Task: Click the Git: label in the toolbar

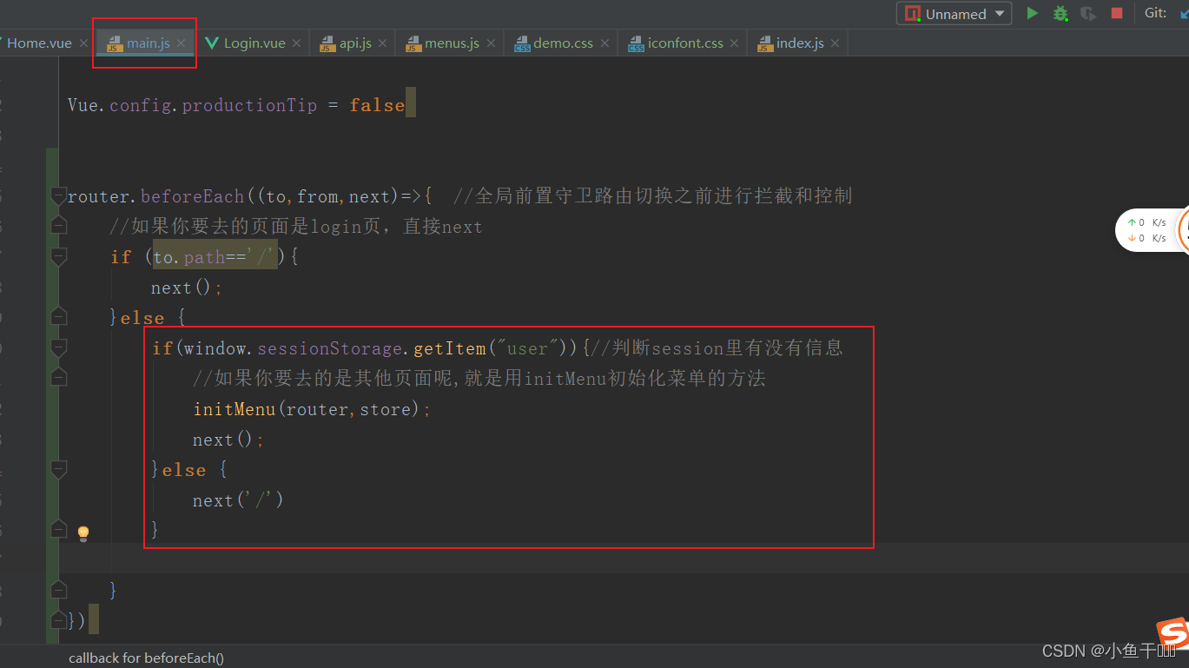Action: click(x=1155, y=13)
